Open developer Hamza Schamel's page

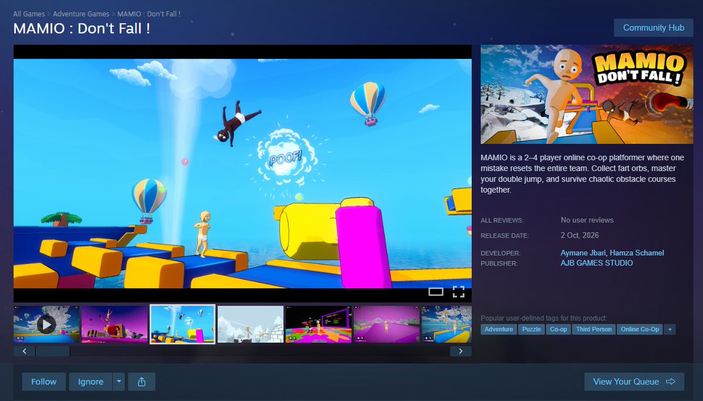pos(637,253)
